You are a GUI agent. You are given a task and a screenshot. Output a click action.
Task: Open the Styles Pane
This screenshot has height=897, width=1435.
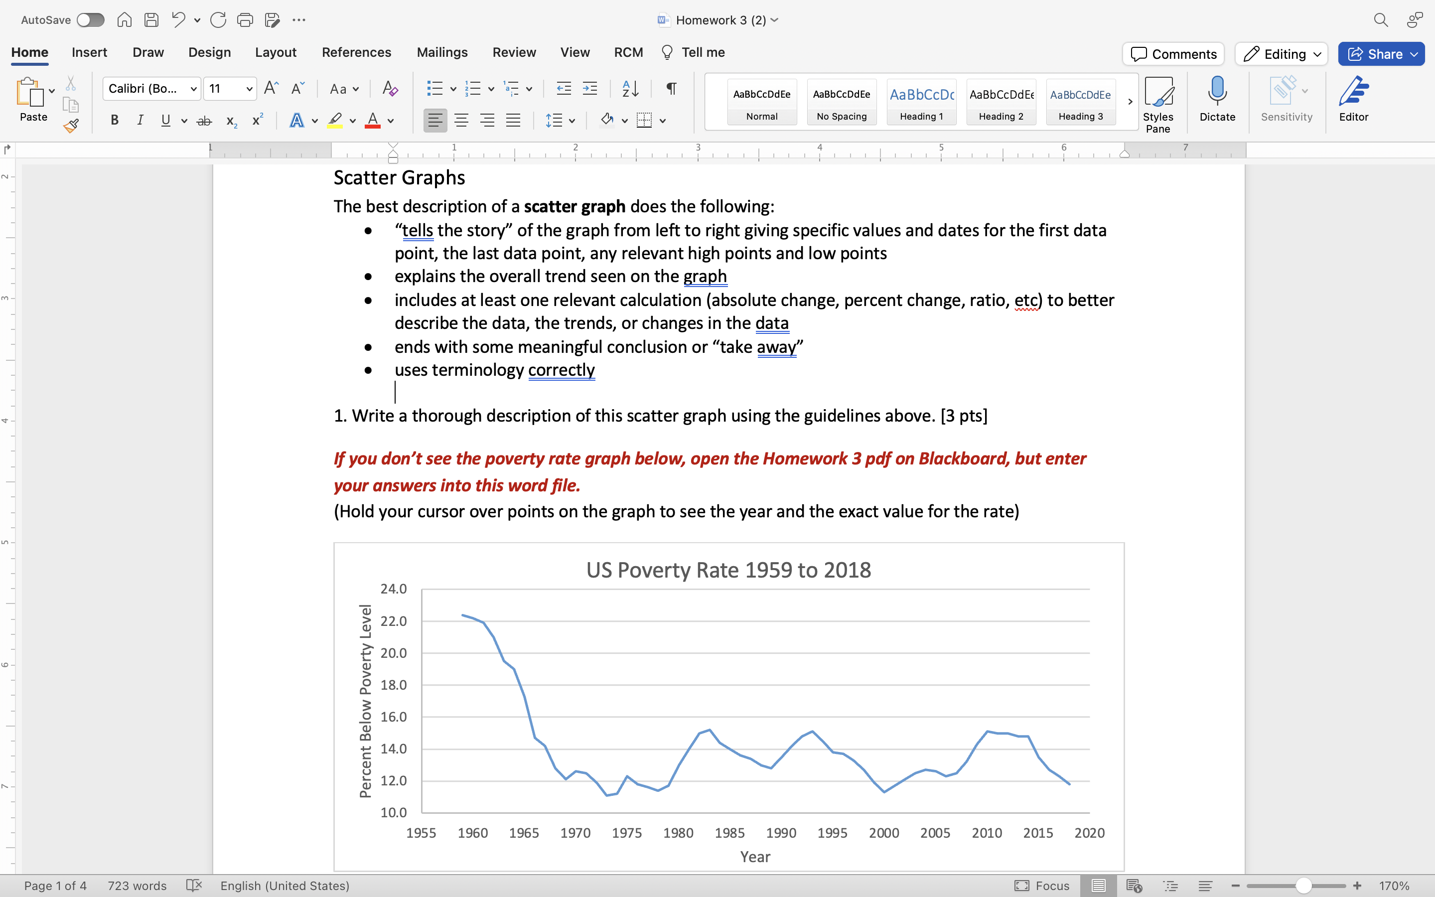1158,105
